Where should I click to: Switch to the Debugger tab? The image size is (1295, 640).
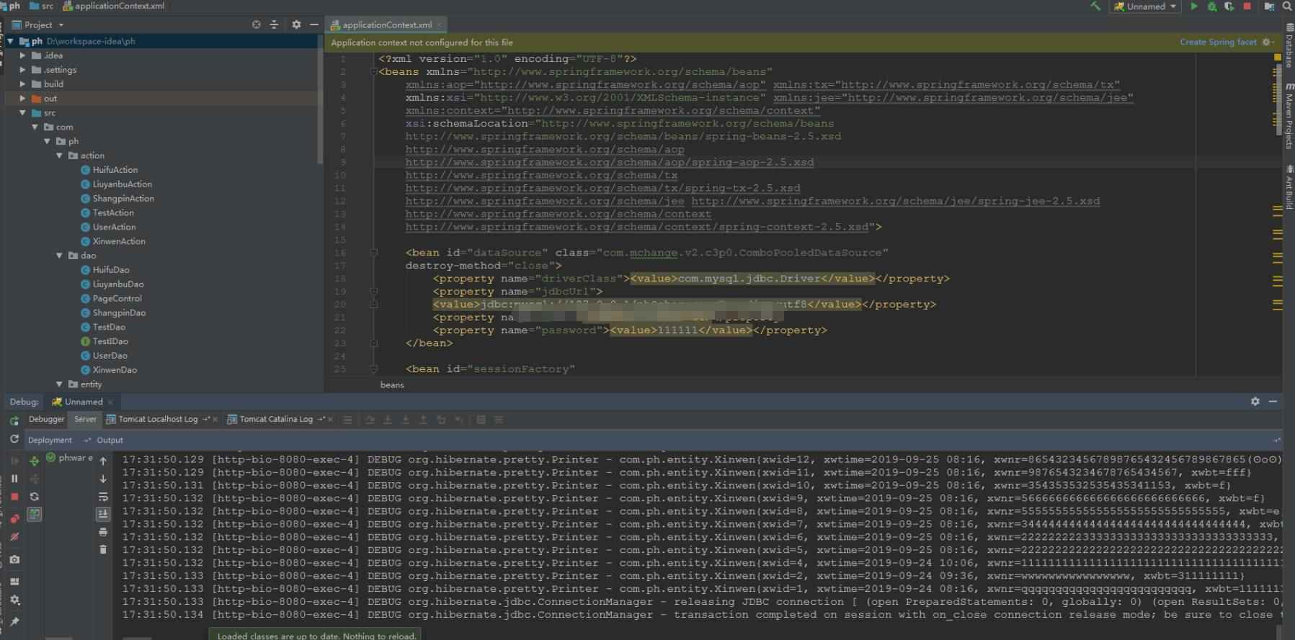pos(46,419)
